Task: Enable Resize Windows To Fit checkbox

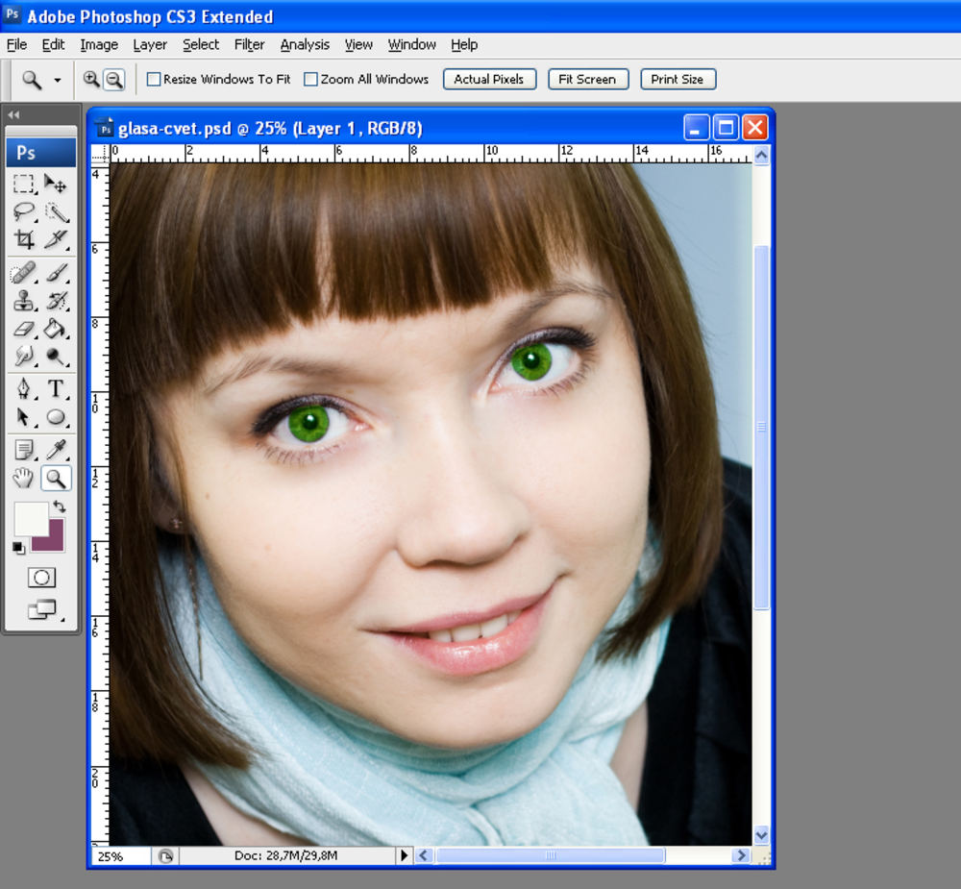Action: click(154, 80)
